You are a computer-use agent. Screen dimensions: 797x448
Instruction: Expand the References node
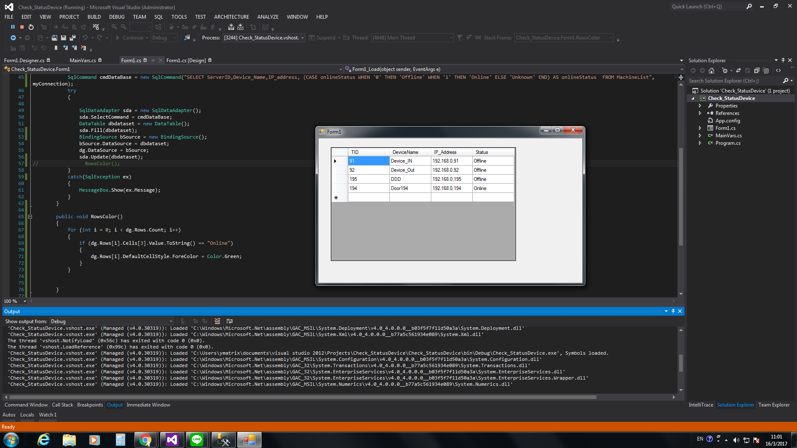click(700, 113)
